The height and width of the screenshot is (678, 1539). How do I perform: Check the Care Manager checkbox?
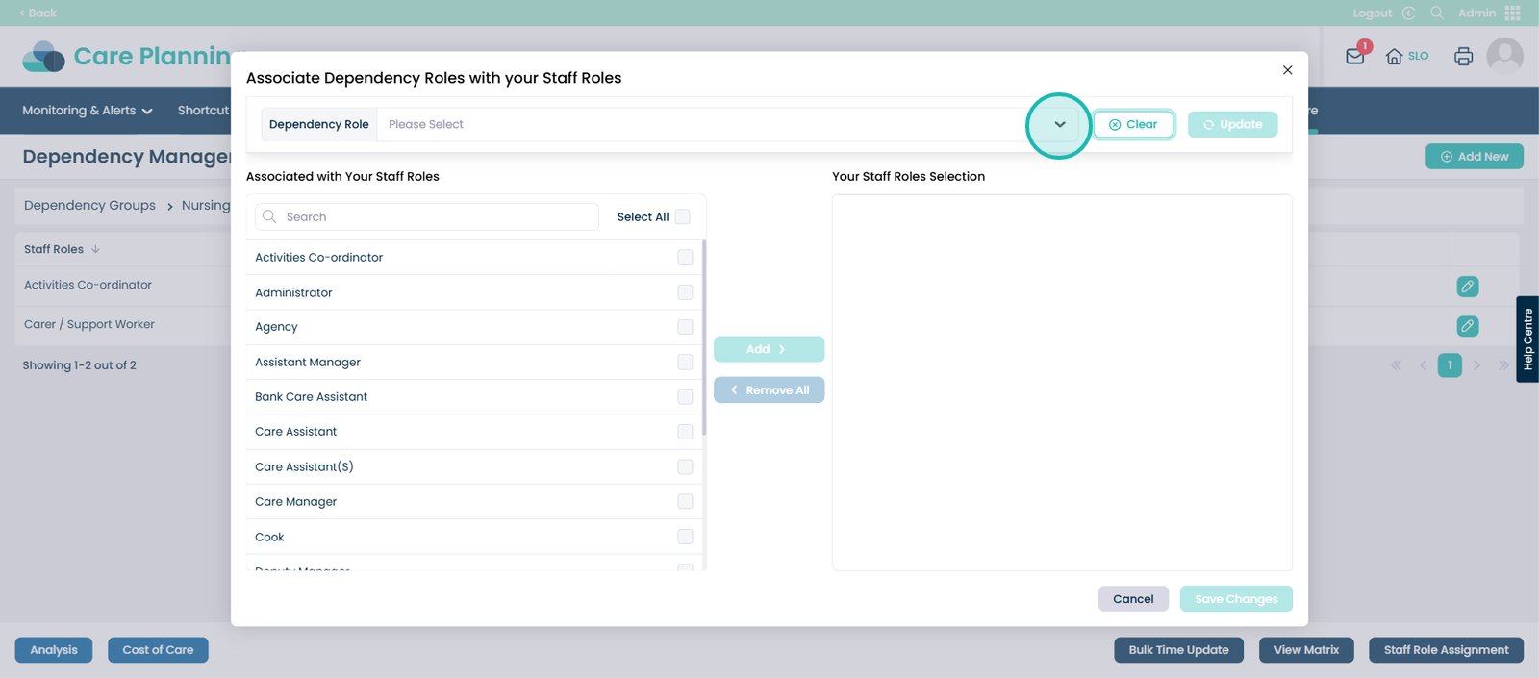pyautogui.click(x=685, y=501)
